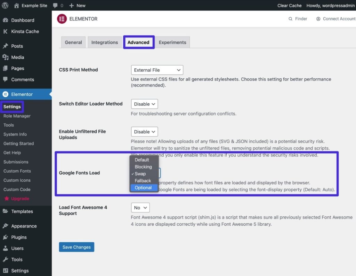
Task: Open Plugins in the sidebar
Action: (x=19, y=237)
